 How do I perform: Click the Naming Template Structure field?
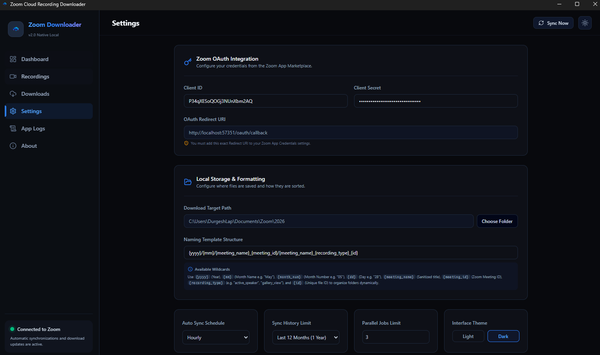tap(351, 253)
